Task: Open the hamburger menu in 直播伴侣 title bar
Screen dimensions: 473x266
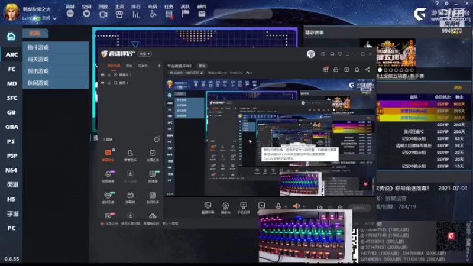Action: point(348,54)
